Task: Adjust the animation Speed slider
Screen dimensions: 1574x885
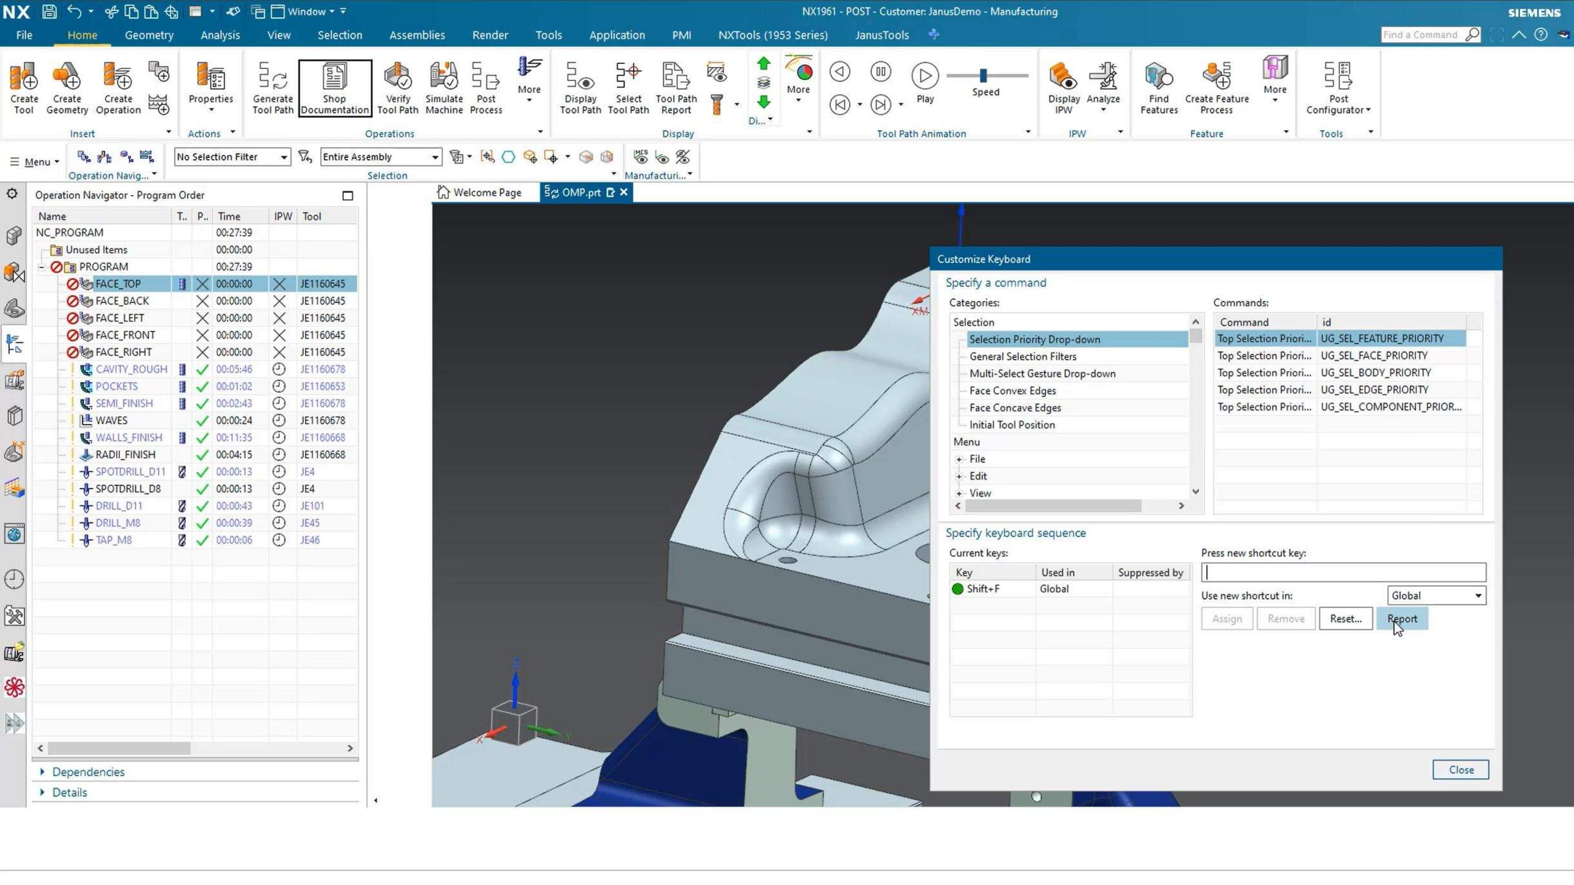Action: [x=983, y=76]
